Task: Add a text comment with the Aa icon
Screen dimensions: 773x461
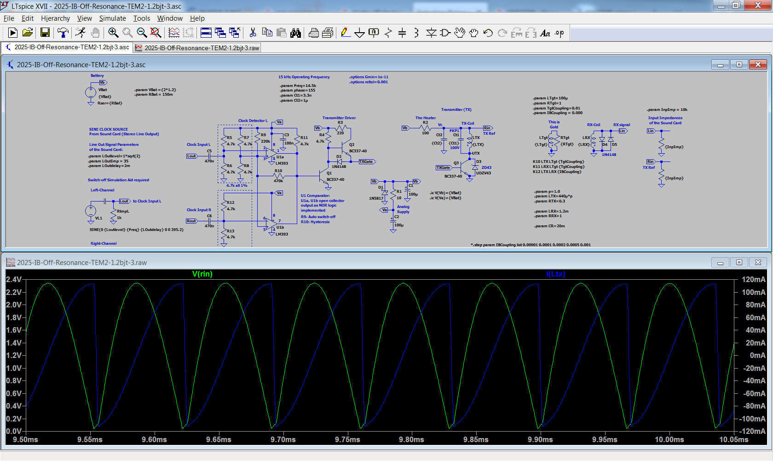Action: [x=546, y=33]
